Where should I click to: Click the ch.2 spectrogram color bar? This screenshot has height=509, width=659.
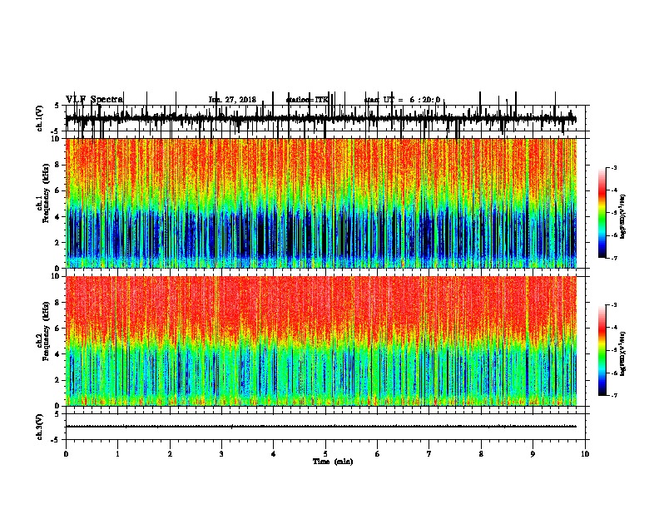[x=602, y=350]
